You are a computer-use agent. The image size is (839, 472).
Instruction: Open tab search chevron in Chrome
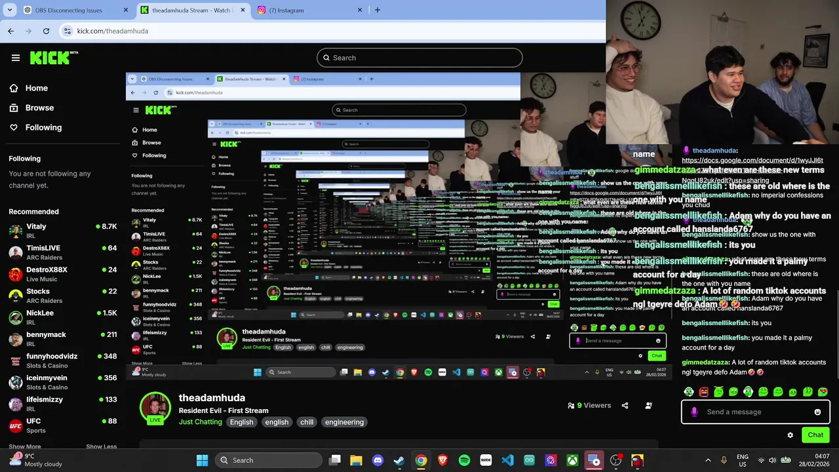point(9,10)
